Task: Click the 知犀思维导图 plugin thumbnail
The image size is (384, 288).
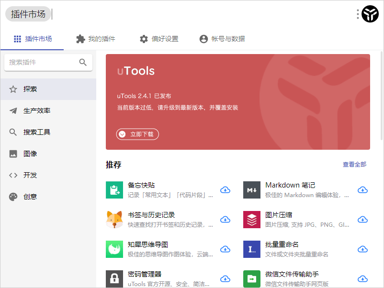Action: (x=114, y=249)
